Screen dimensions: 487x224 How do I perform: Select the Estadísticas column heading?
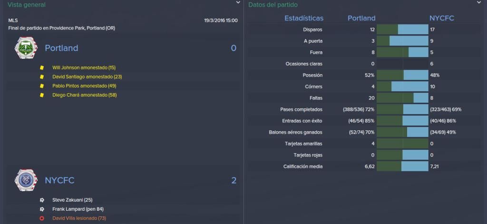point(304,19)
